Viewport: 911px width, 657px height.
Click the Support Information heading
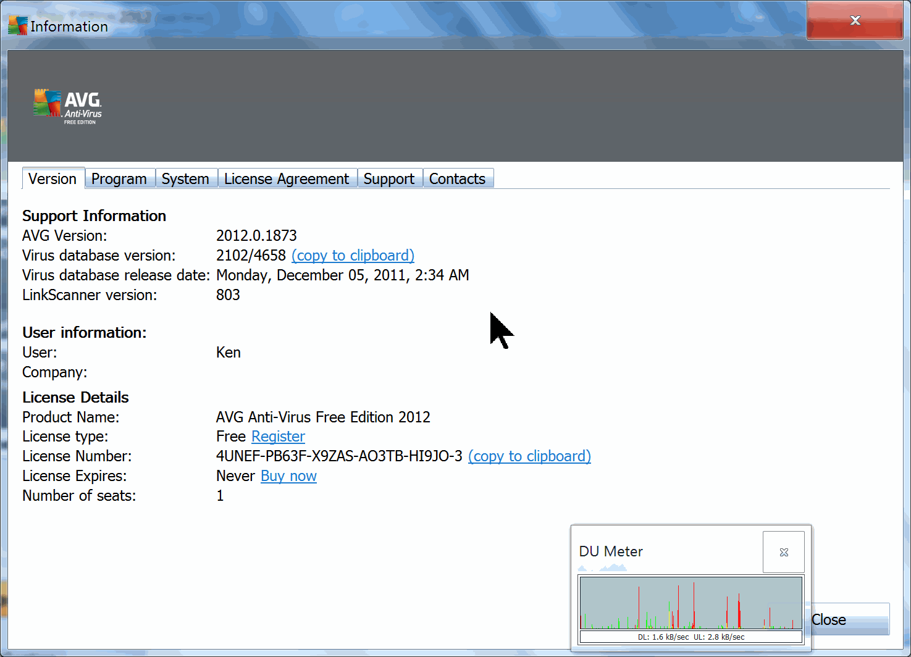[94, 216]
